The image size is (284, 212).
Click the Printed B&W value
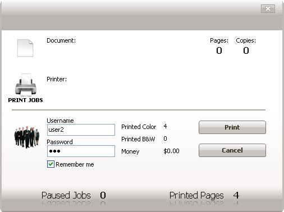click(x=165, y=139)
